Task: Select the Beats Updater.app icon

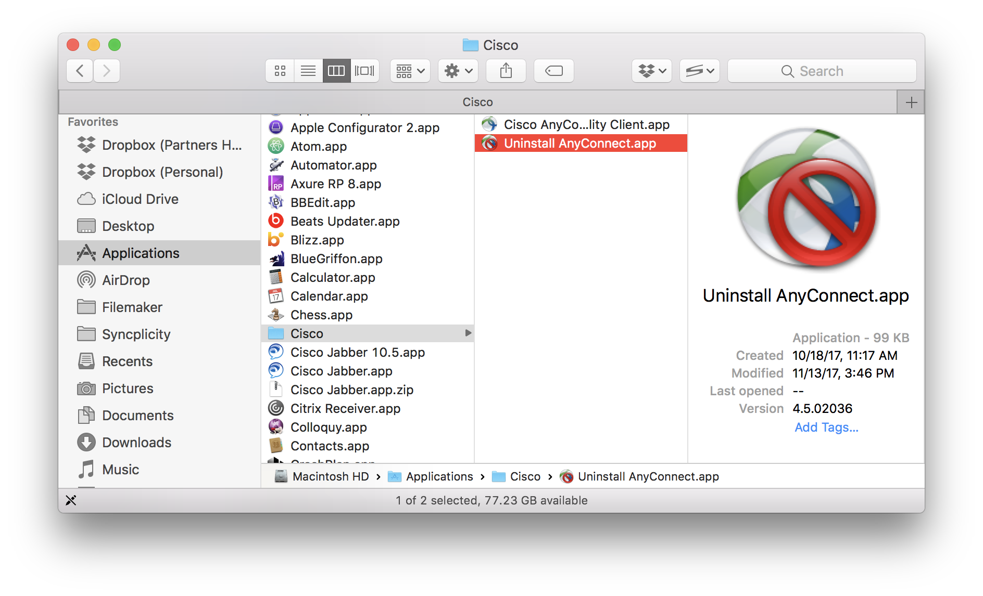Action: pyautogui.click(x=276, y=221)
